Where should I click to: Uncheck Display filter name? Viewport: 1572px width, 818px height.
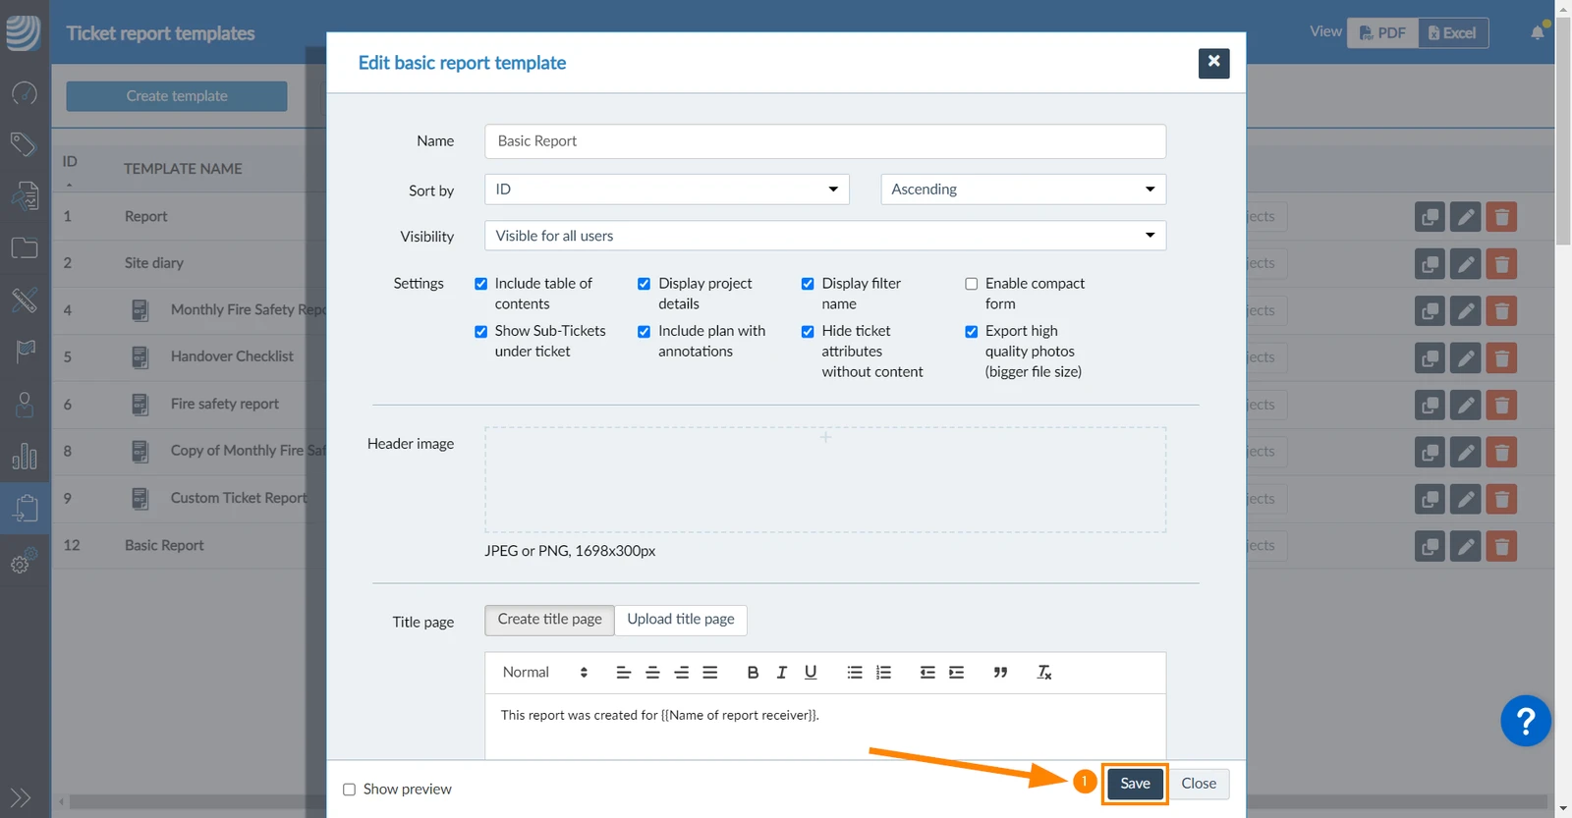pyautogui.click(x=808, y=284)
